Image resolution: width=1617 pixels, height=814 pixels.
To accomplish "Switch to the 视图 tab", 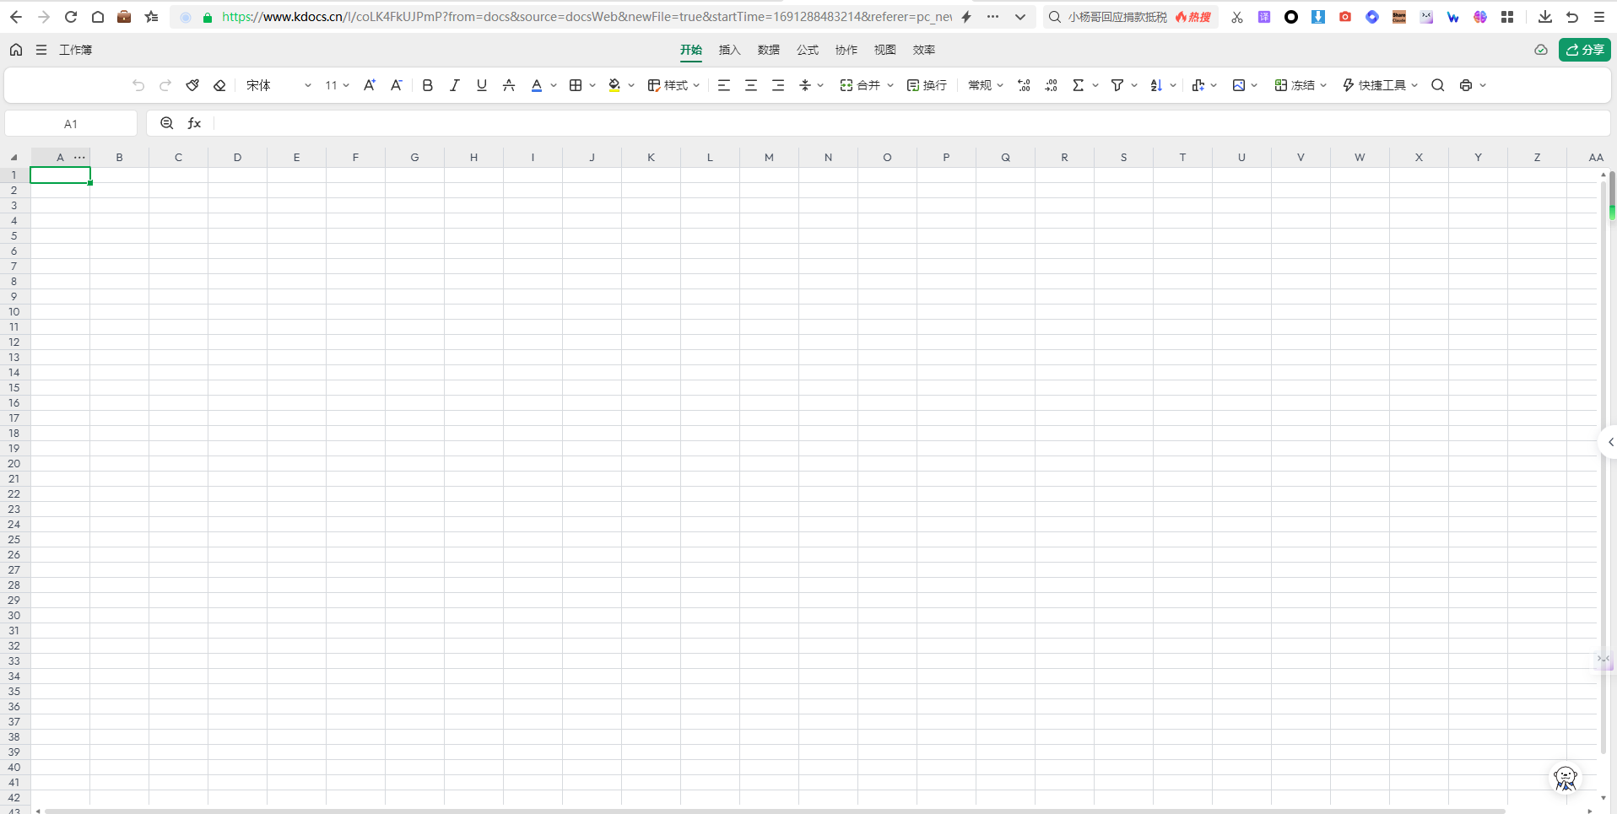I will click(x=885, y=50).
